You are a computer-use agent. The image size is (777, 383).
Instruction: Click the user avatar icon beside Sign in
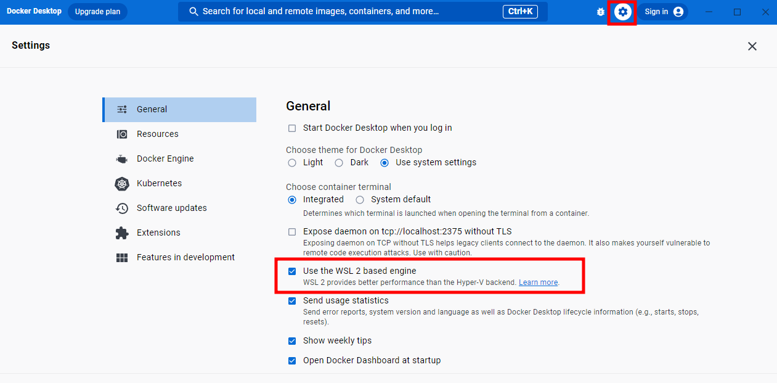tap(678, 12)
